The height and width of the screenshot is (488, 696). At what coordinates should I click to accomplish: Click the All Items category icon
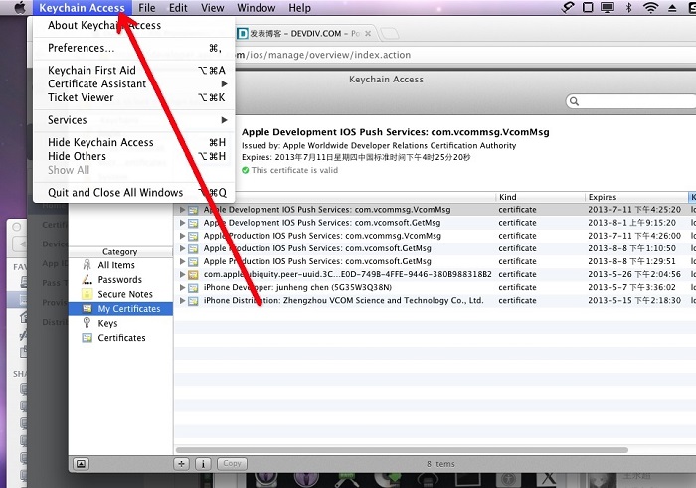[x=87, y=265]
